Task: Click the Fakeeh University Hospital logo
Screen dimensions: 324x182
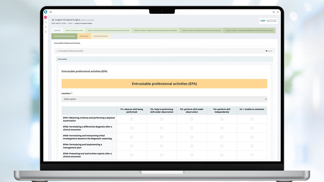Action: click(268, 20)
